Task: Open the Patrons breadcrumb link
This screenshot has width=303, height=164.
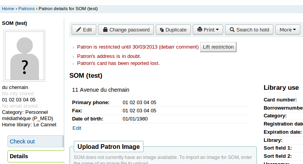Action: pyautogui.click(x=26, y=8)
